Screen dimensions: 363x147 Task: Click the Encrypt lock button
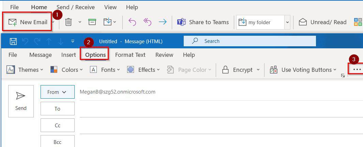(x=237, y=70)
